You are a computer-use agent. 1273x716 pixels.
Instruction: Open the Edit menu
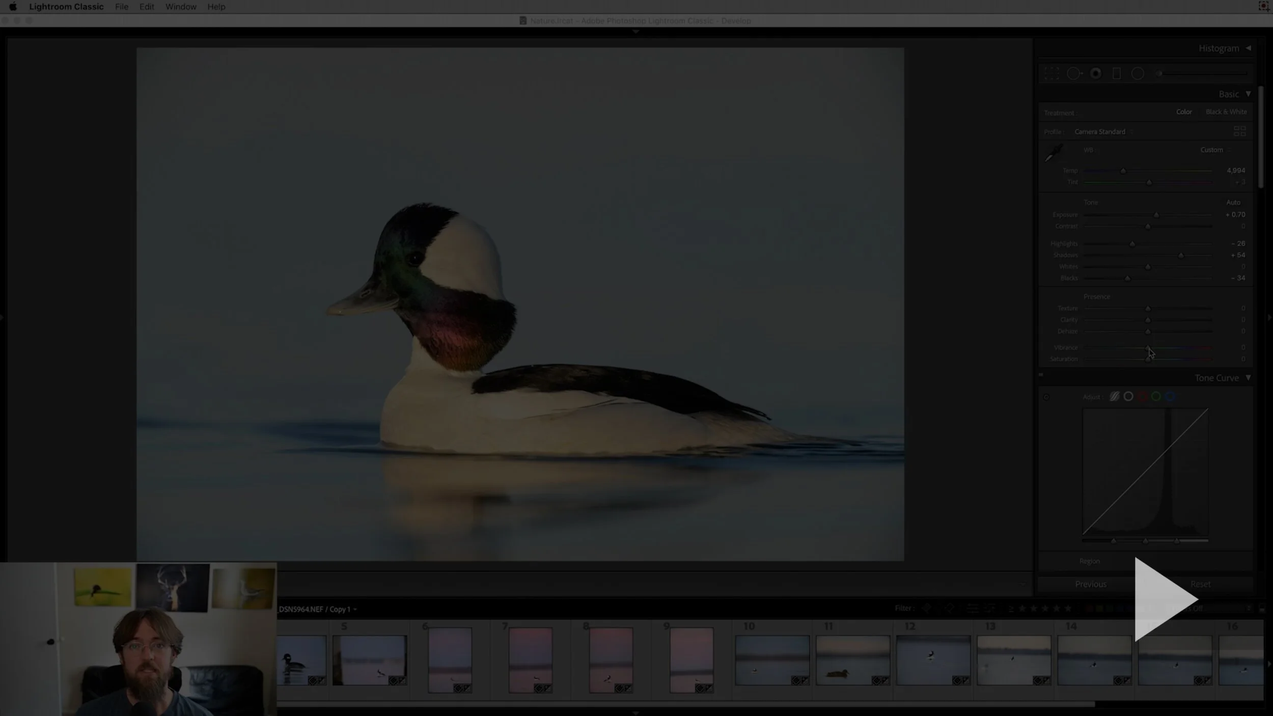click(x=147, y=7)
